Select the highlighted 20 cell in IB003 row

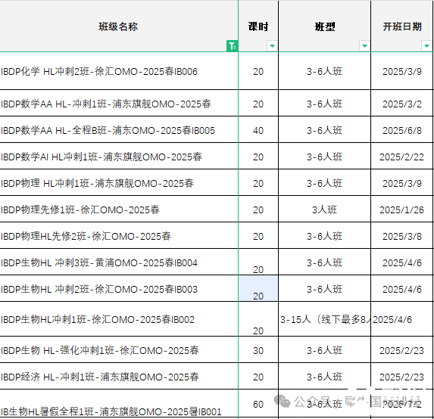[258, 289]
